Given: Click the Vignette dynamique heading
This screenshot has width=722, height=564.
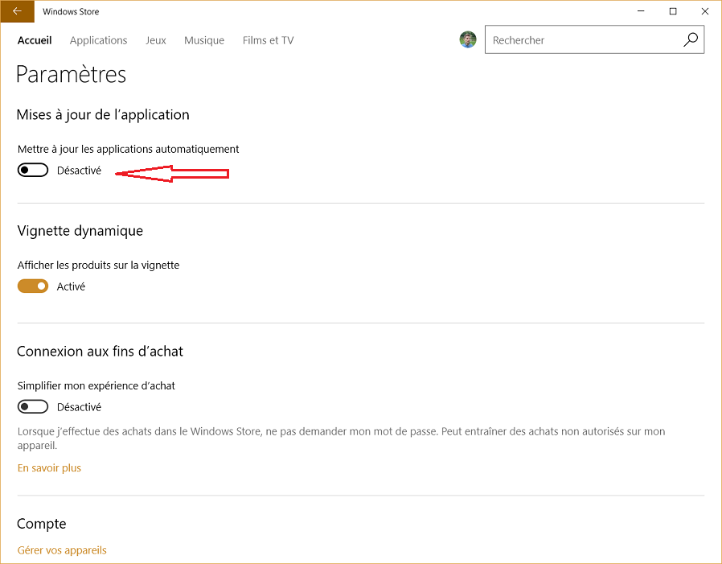Looking at the screenshot, I should point(80,230).
